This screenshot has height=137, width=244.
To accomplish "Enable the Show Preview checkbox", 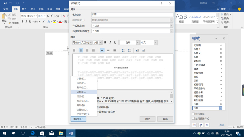I will (194, 114).
